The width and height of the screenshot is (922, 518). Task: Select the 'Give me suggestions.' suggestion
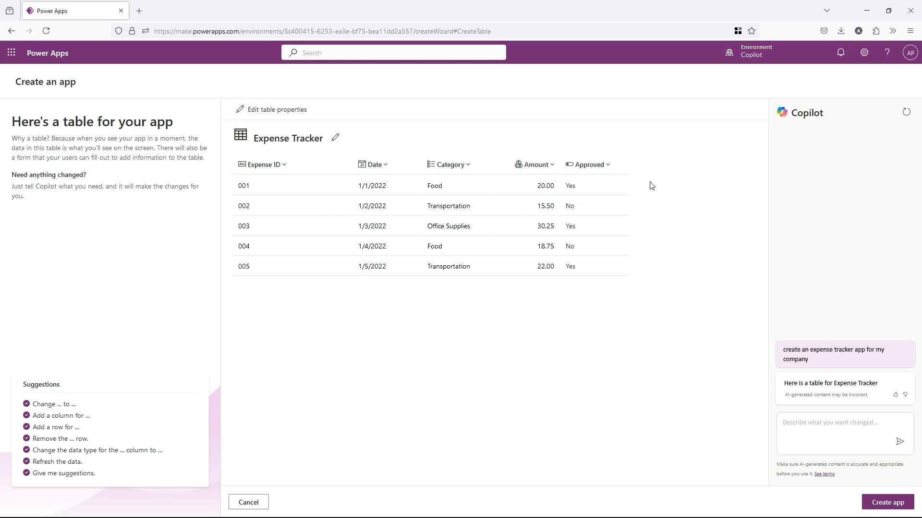[63, 473]
